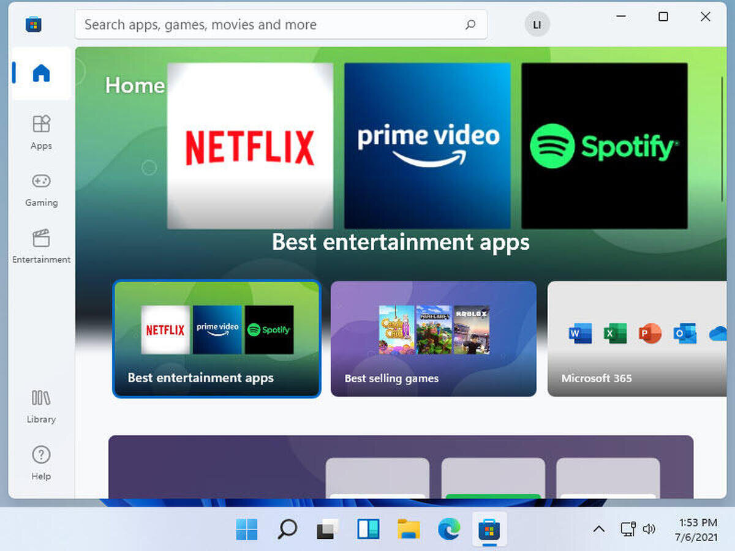Click small Netflix icon in entertainment card

click(x=165, y=330)
